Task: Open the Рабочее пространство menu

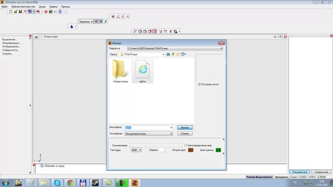Action: (23, 7)
